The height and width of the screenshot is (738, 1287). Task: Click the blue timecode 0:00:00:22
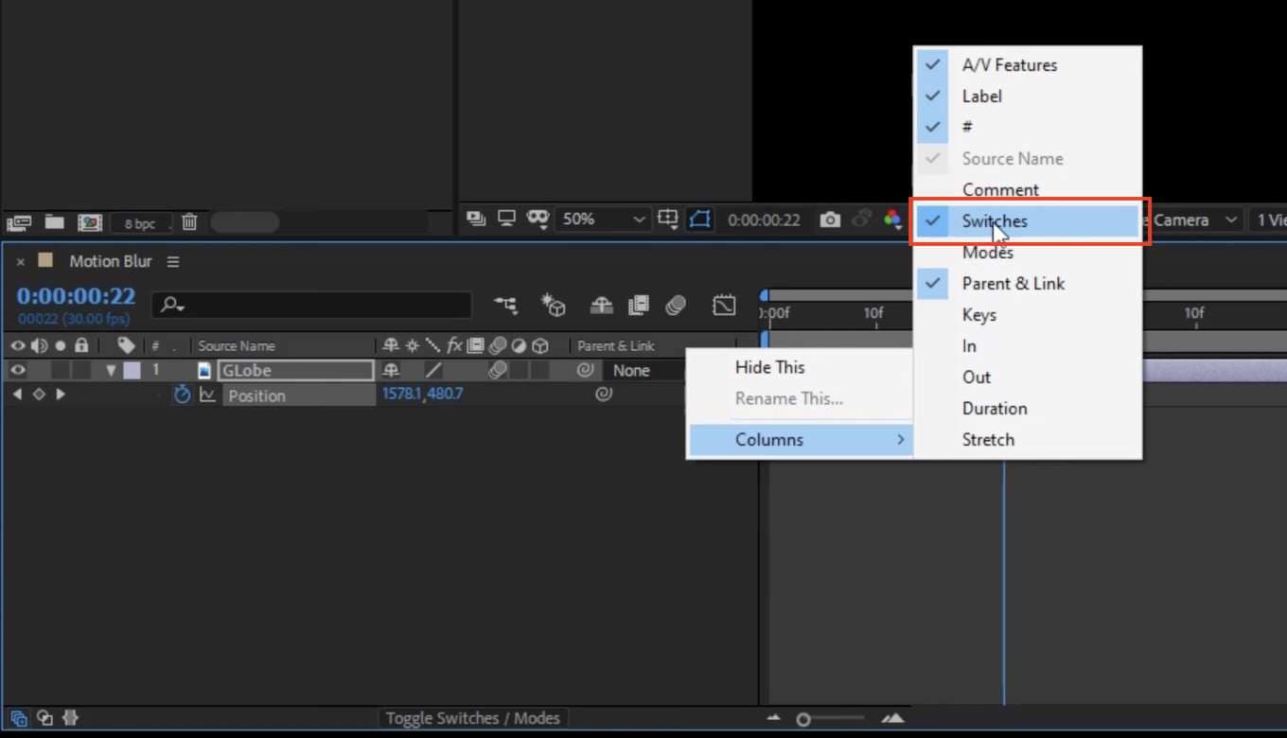click(76, 296)
